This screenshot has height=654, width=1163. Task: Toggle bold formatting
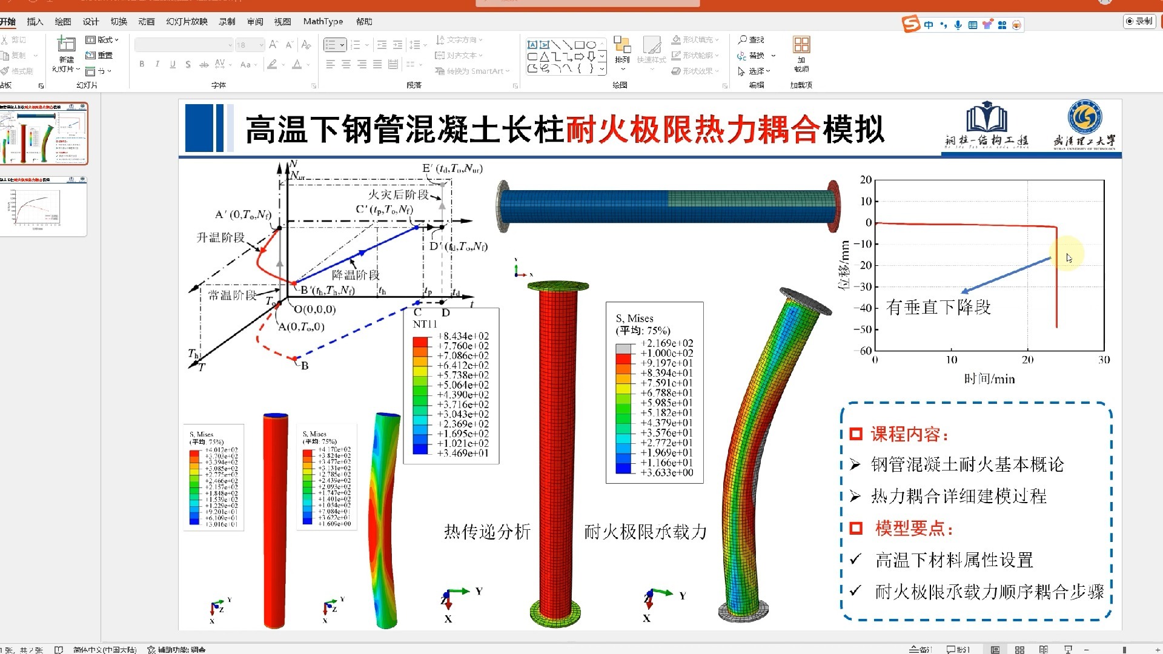tap(141, 64)
